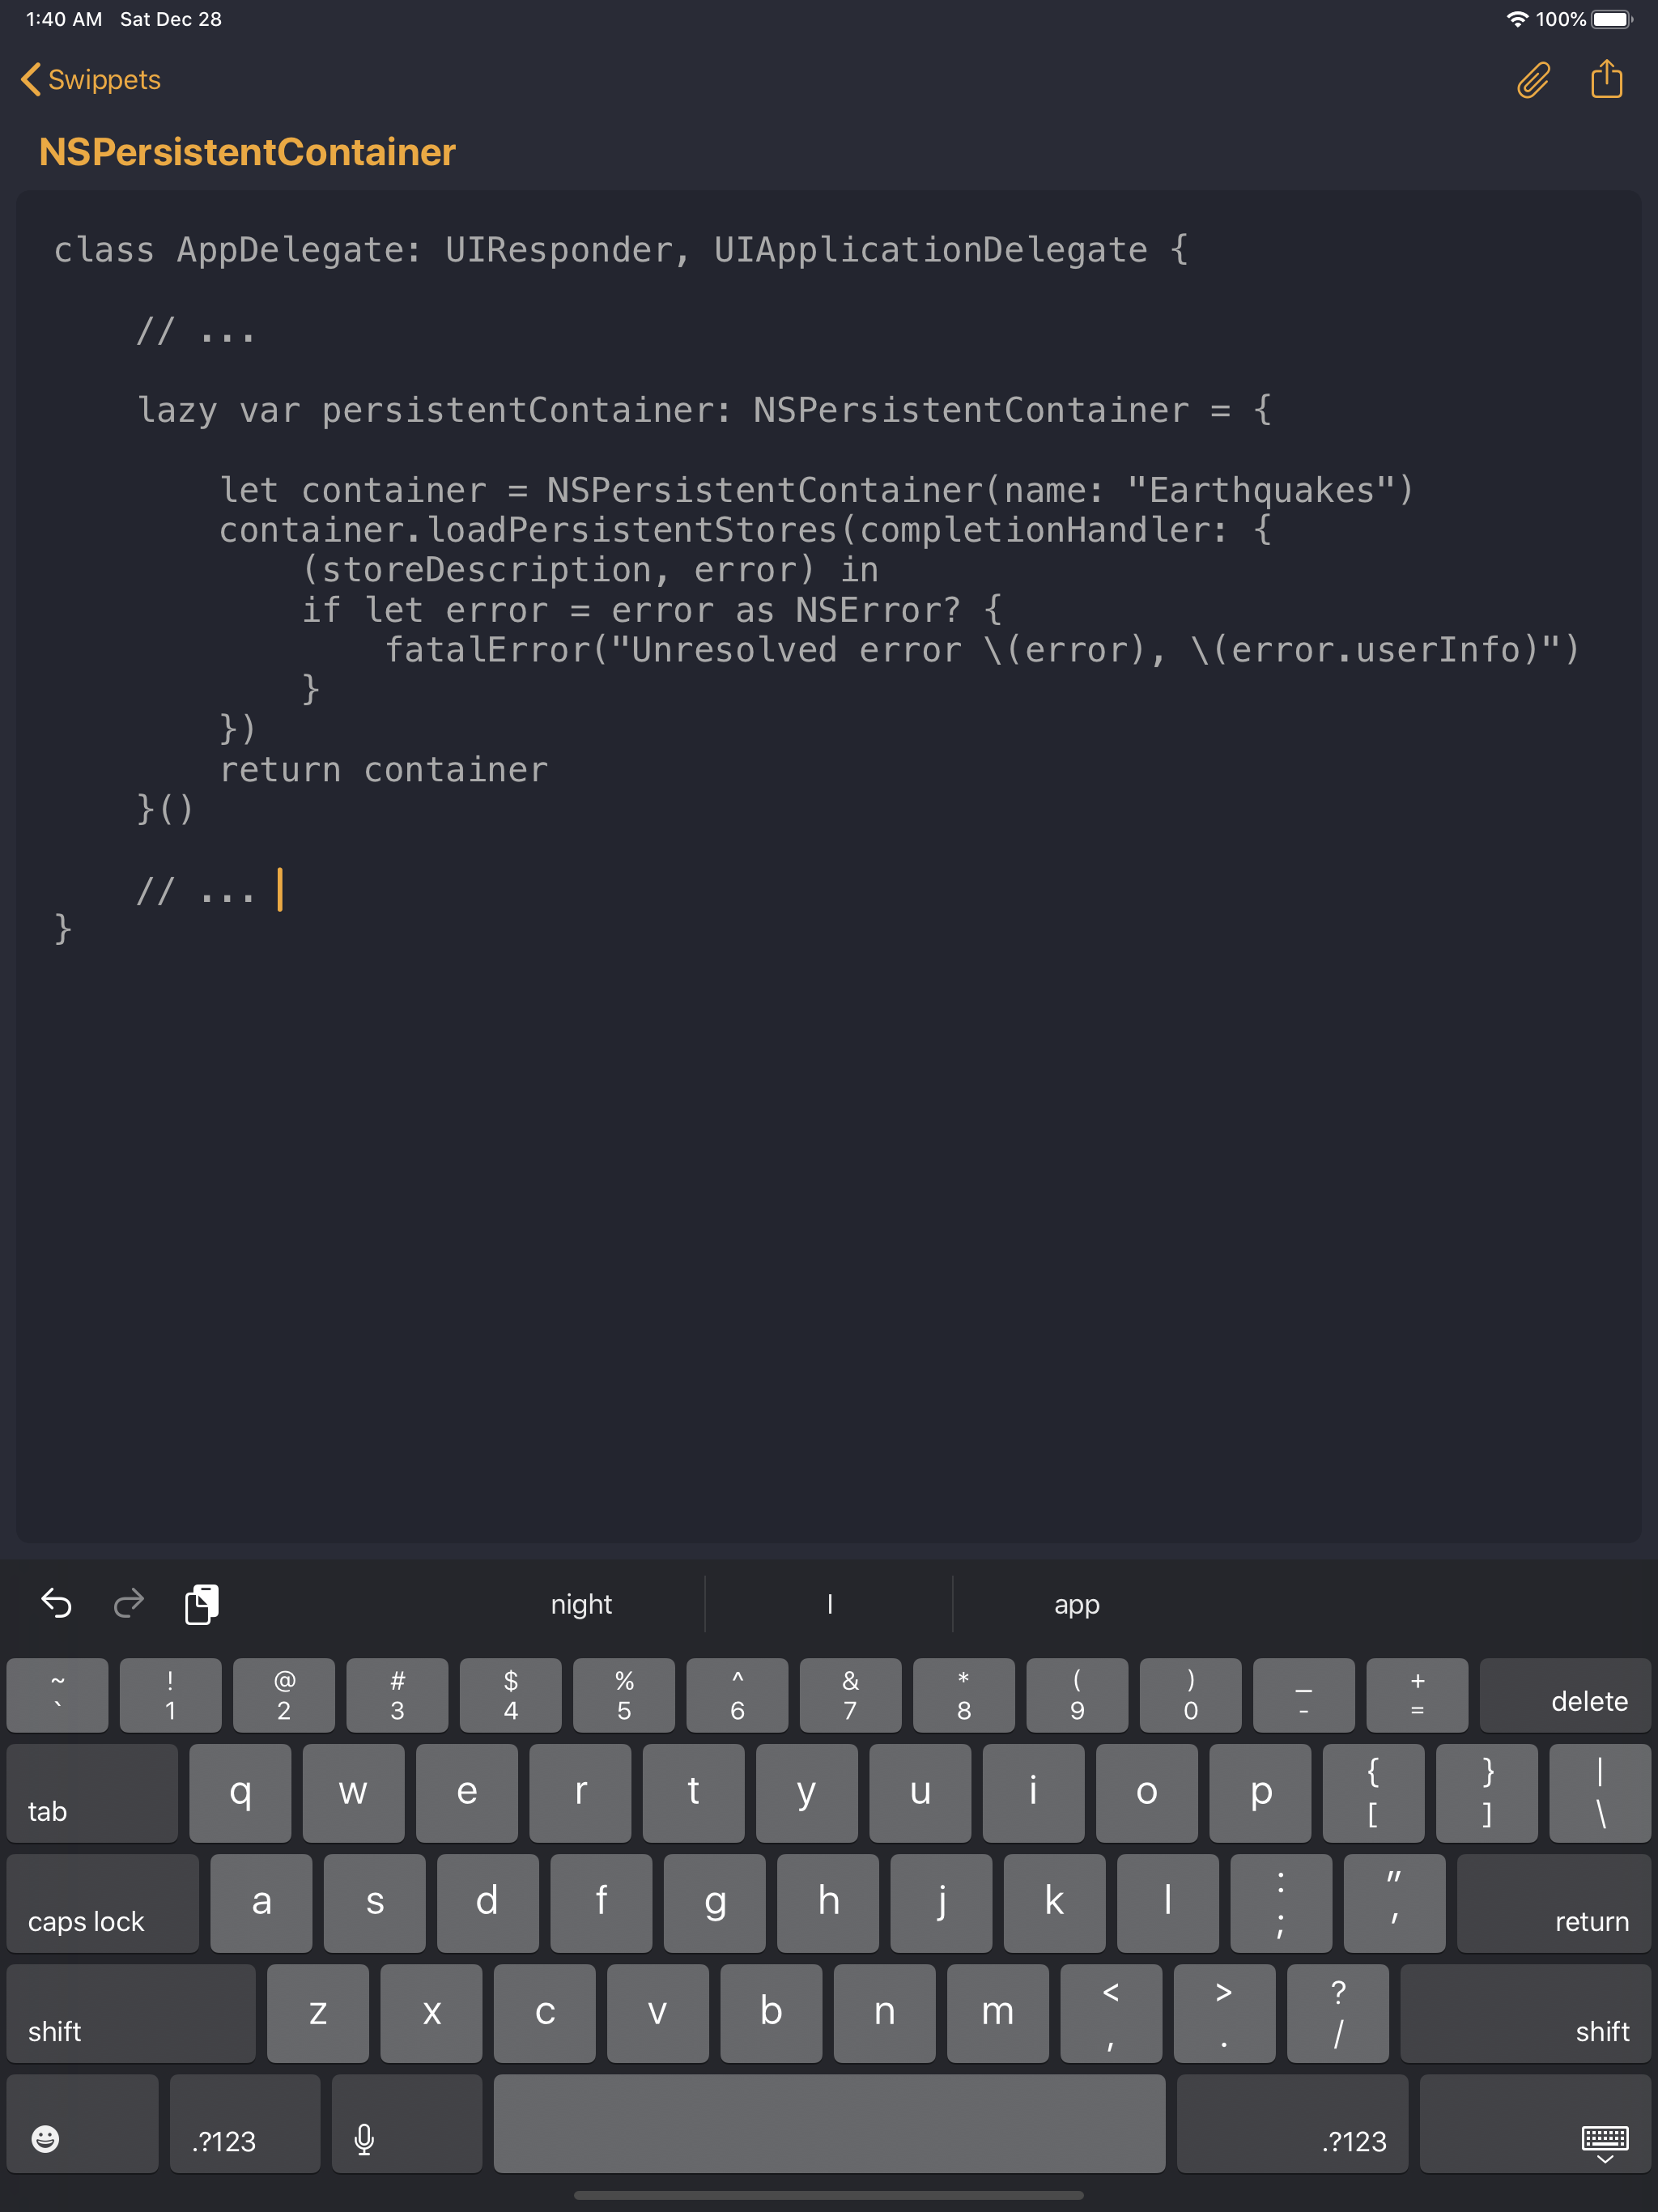Select the predictive suggestion 'night'
This screenshot has width=1658, height=2212.
coord(581,1604)
